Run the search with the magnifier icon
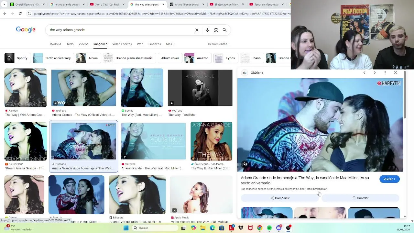 pos(224,30)
